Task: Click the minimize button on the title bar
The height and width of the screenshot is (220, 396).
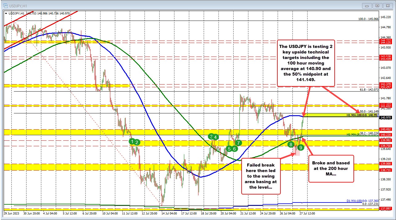Action: 367,6
